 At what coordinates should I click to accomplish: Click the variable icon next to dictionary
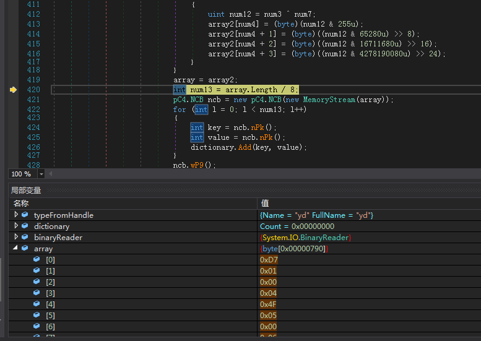coord(25,226)
